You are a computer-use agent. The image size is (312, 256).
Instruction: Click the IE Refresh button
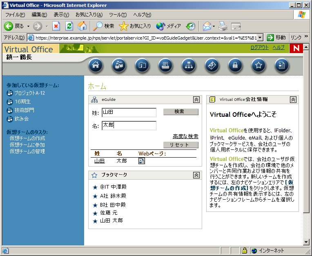[69, 26]
